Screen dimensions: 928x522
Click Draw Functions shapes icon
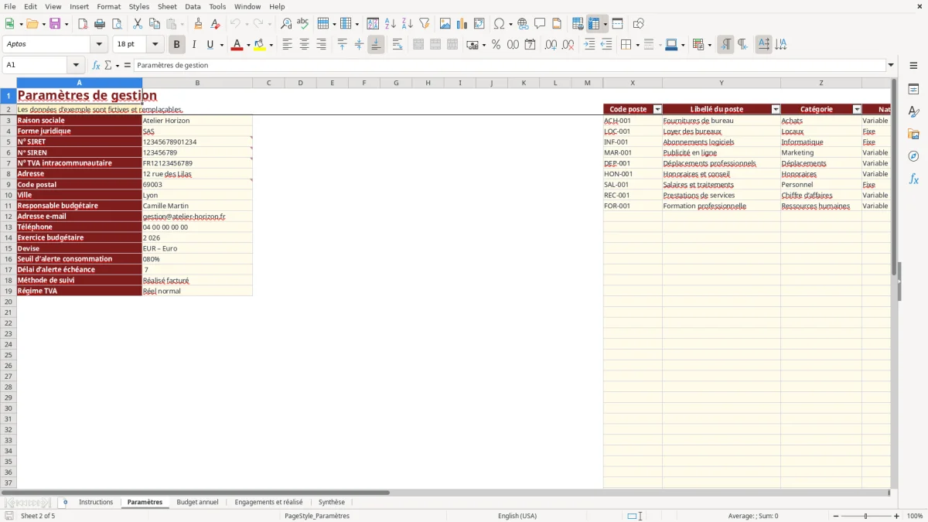639,24
